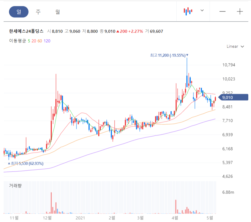Viewport: 251px width, 222px height.
Task: Zoom in with the plus button
Action: [240, 11]
